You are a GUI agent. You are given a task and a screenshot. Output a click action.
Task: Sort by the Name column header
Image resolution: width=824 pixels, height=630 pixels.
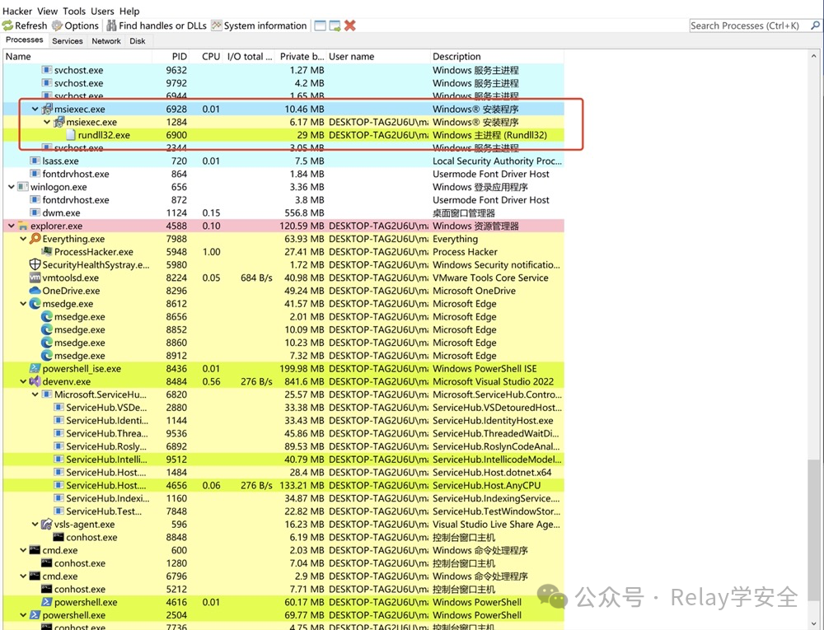tap(77, 56)
